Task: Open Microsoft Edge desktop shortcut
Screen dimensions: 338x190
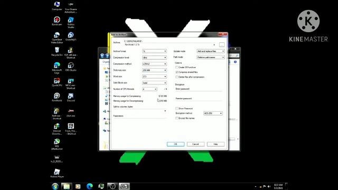Action: pyautogui.click(x=57, y=68)
